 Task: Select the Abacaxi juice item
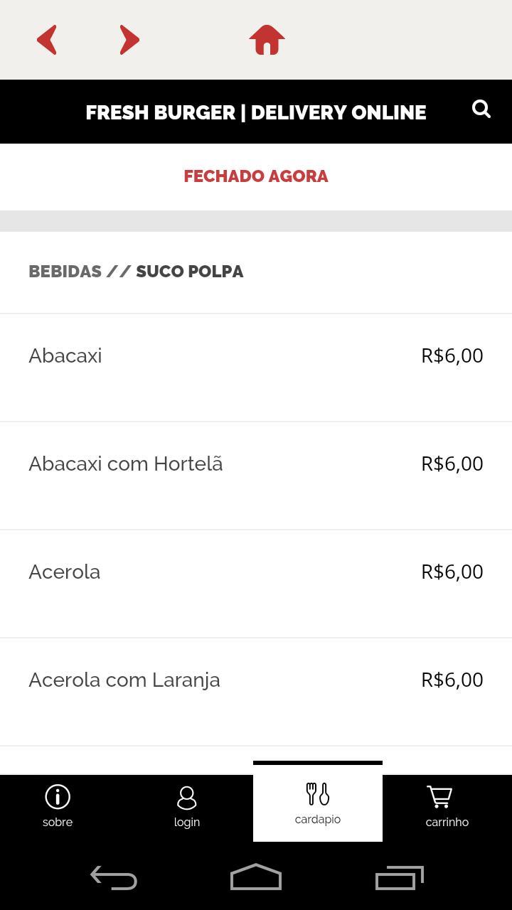(65, 355)
